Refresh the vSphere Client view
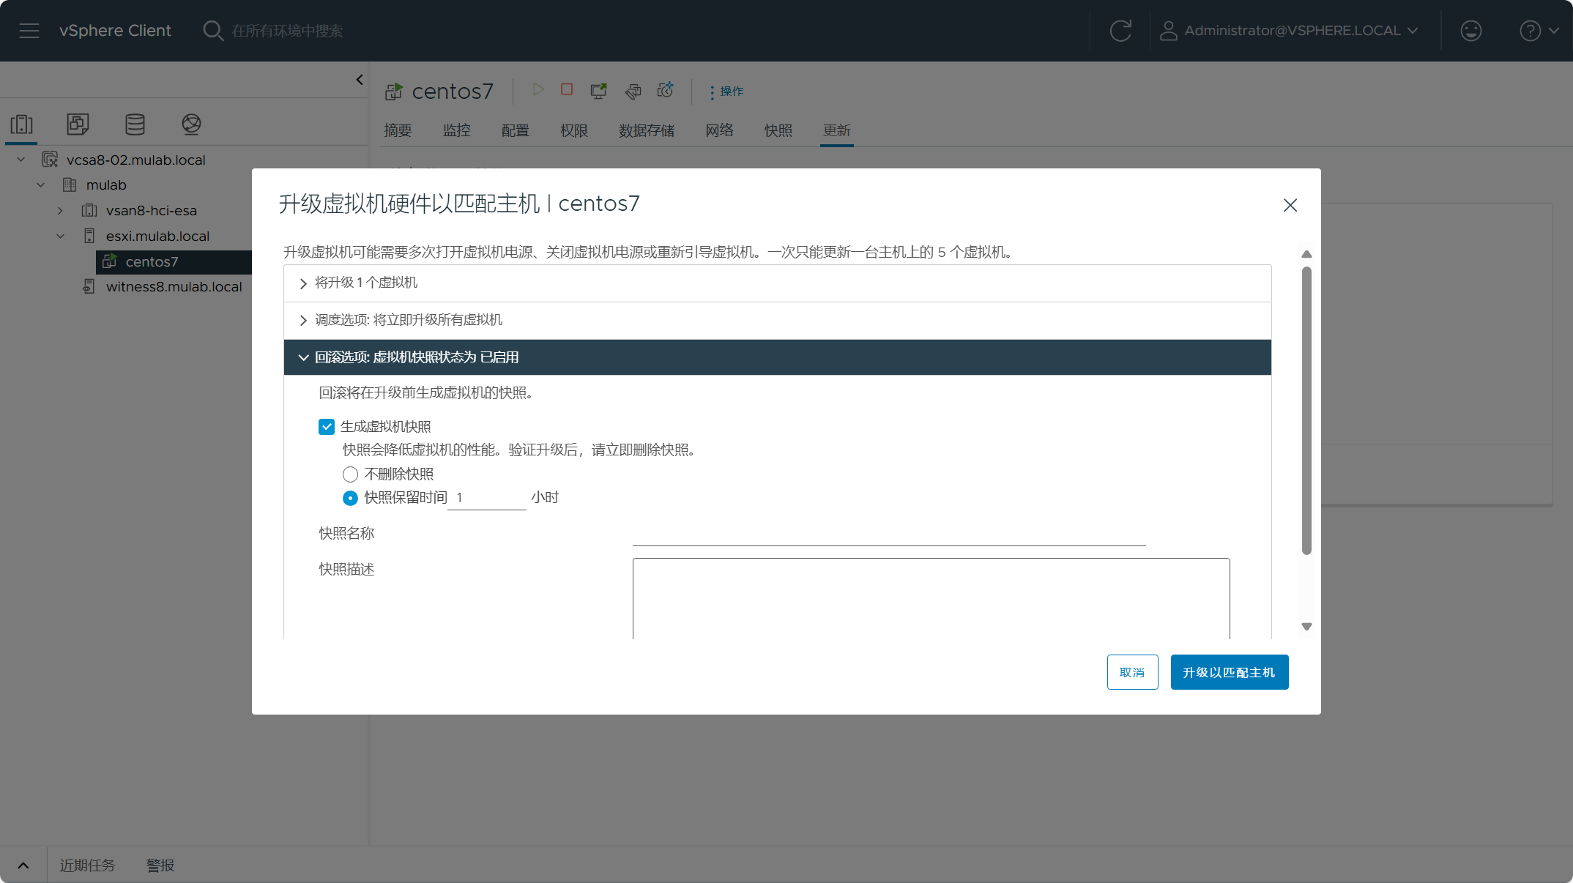The height and width of the screenshot is (883, 1573). [1120, 31]
